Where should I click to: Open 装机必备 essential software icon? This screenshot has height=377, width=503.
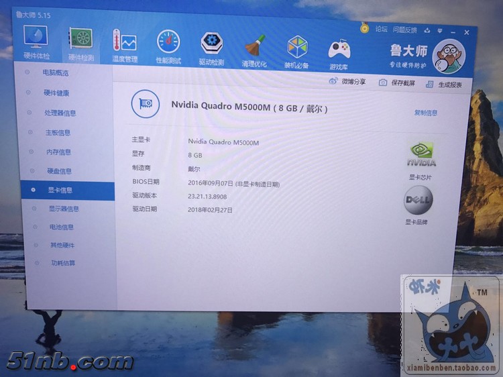point(296,52)
